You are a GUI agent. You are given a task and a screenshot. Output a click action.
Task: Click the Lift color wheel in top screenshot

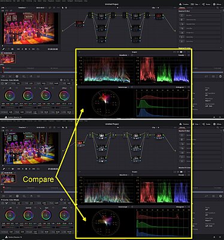10,96
